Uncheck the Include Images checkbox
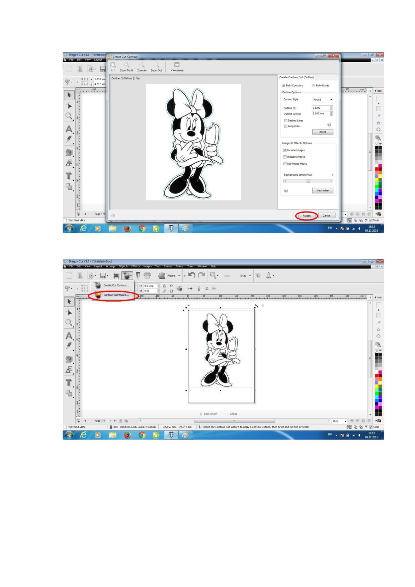415x587 pixels. (x=285, y=150)
